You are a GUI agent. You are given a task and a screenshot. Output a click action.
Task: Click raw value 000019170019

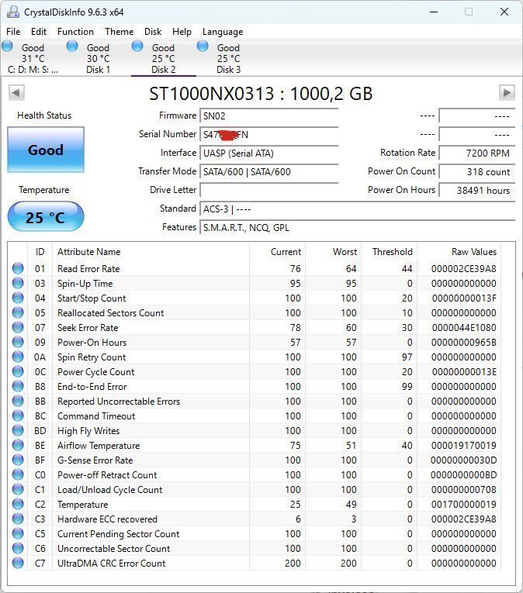(x=463, y=446)
